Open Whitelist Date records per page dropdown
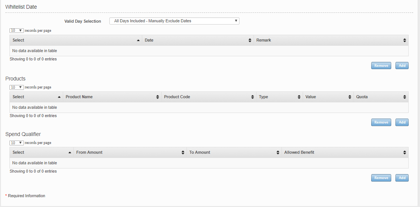420x207 pixels. coord(17,31)
